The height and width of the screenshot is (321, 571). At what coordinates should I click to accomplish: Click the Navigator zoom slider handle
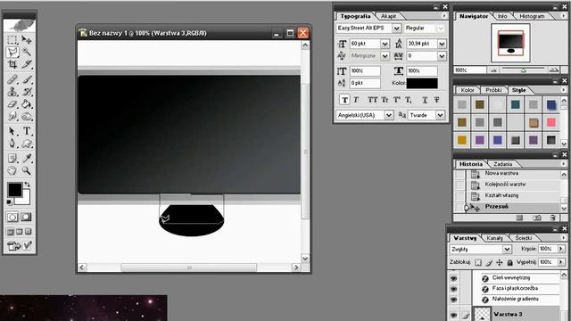click(x=523, y=70)
